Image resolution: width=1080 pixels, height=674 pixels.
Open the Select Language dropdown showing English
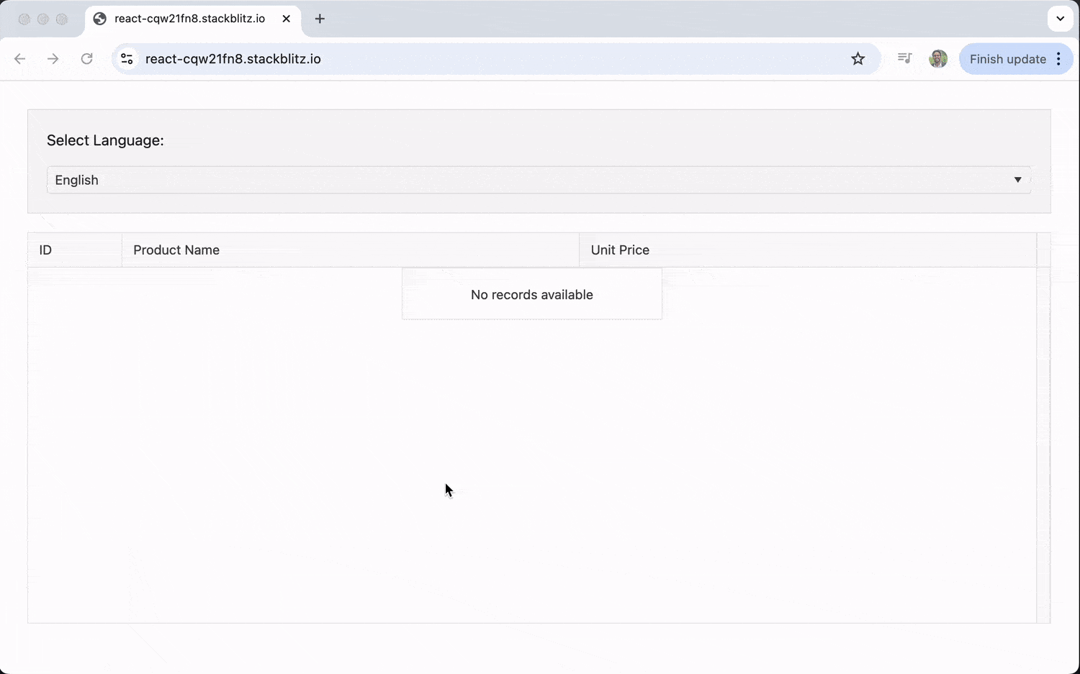pos(538,180)
